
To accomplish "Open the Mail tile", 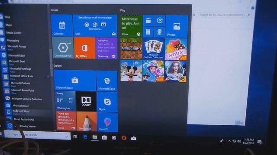I will coord(95,26).
